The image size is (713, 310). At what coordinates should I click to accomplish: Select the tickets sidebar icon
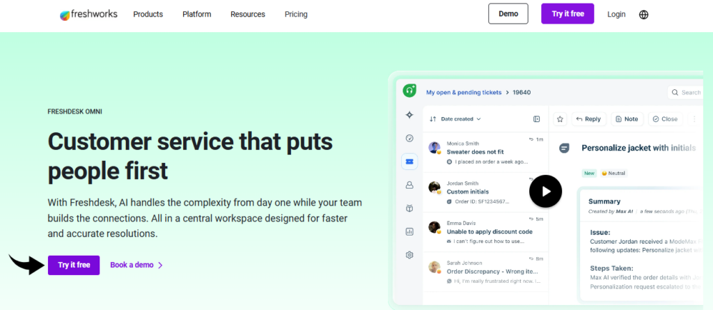pos(409,162)
